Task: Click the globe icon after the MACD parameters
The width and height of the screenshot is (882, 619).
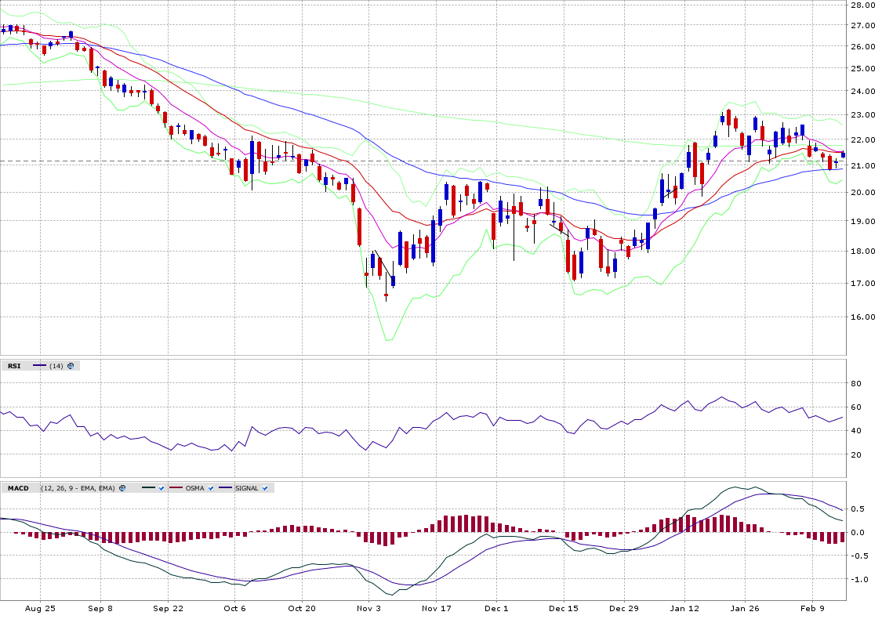Action: 122,488
